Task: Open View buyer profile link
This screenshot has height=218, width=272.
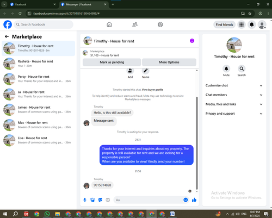Action: [x=152, y=90]
